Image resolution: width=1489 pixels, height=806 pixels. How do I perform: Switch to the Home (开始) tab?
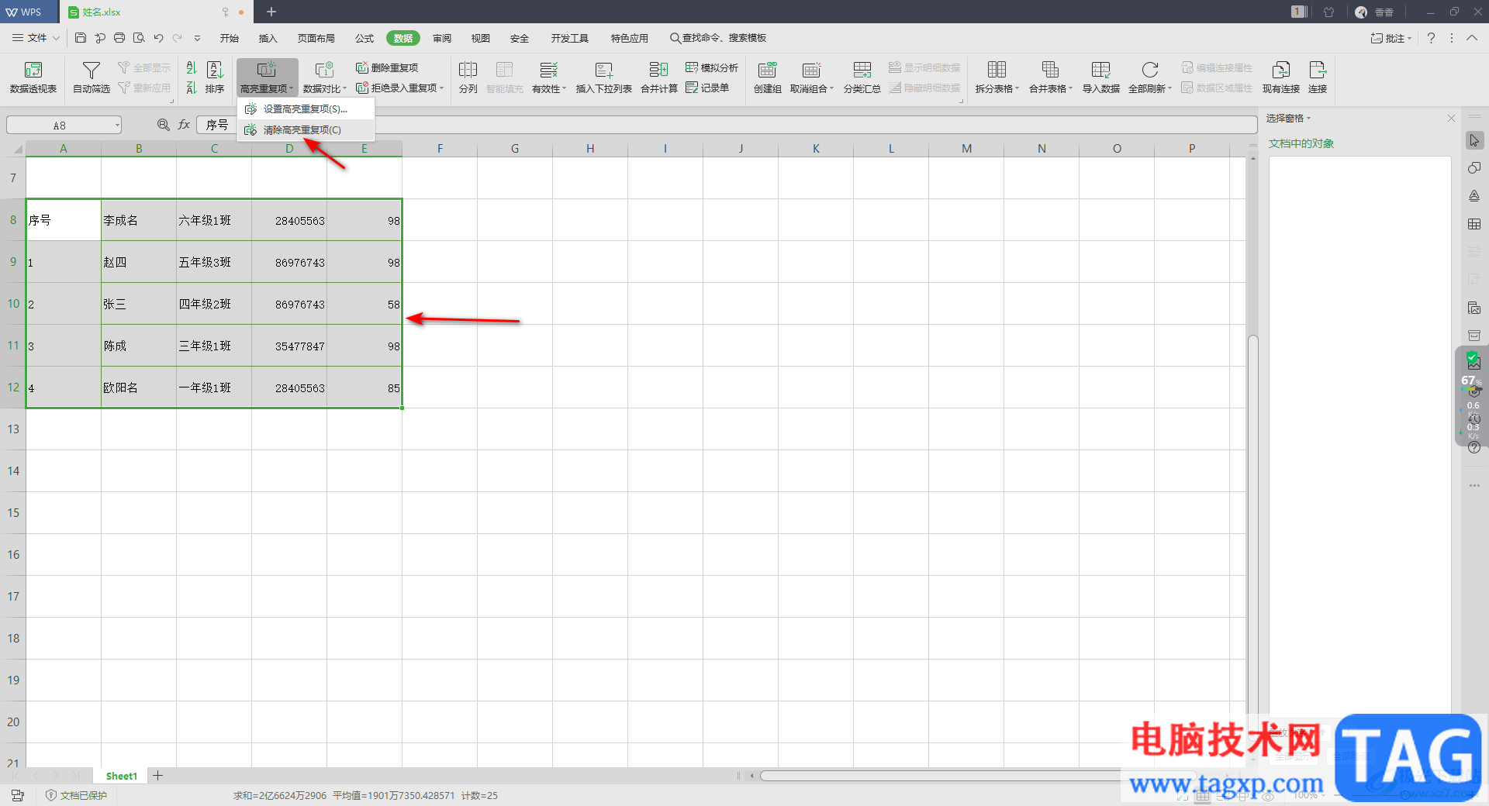229,38
